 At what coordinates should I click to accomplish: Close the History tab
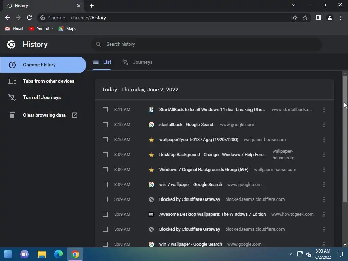[79, 6]
